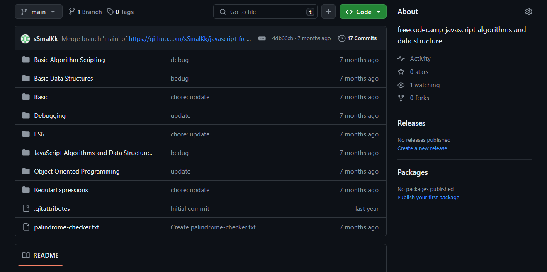Open the sSmalKk author name link

pyautogui.click(x=46, y=38)
